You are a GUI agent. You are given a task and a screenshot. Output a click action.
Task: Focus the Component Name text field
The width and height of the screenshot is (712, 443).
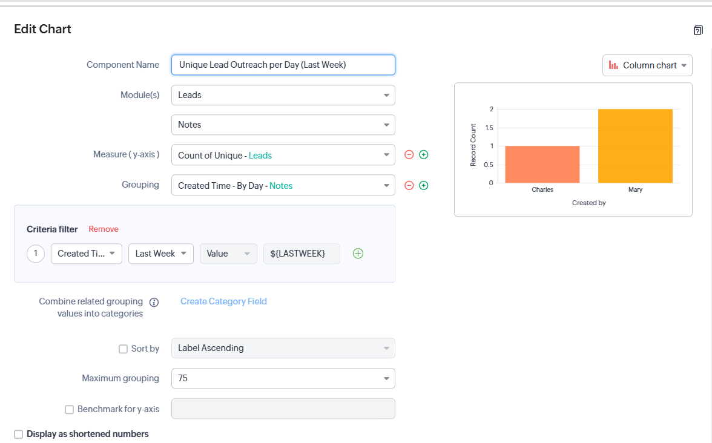[283, 65]
